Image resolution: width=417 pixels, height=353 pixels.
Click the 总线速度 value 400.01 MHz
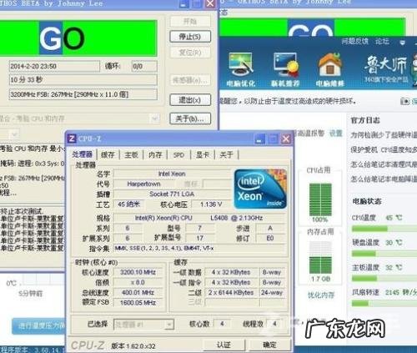138,292
